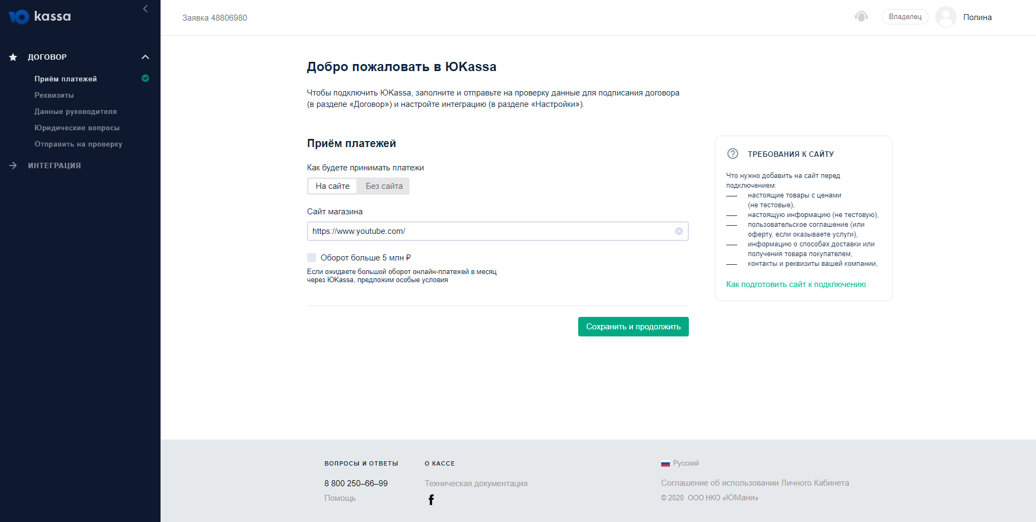1036x522 pixels.
Task: Open the Приём платежей section
Action: pos(66,79)
